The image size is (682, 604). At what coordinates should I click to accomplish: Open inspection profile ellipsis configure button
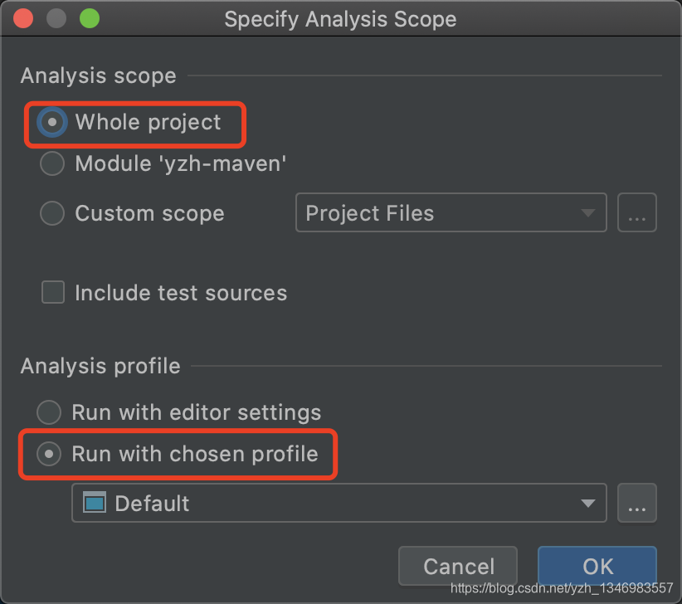tap(636, 503)
